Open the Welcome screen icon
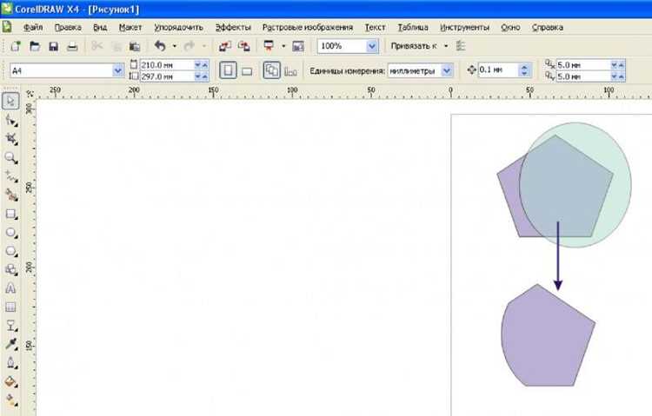The width and height of the screenshot is (652, 416). pos(298,46)
